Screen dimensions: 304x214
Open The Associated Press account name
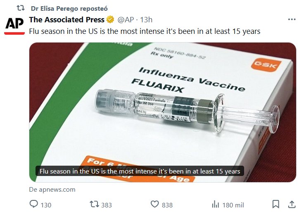tap(66, 19)
